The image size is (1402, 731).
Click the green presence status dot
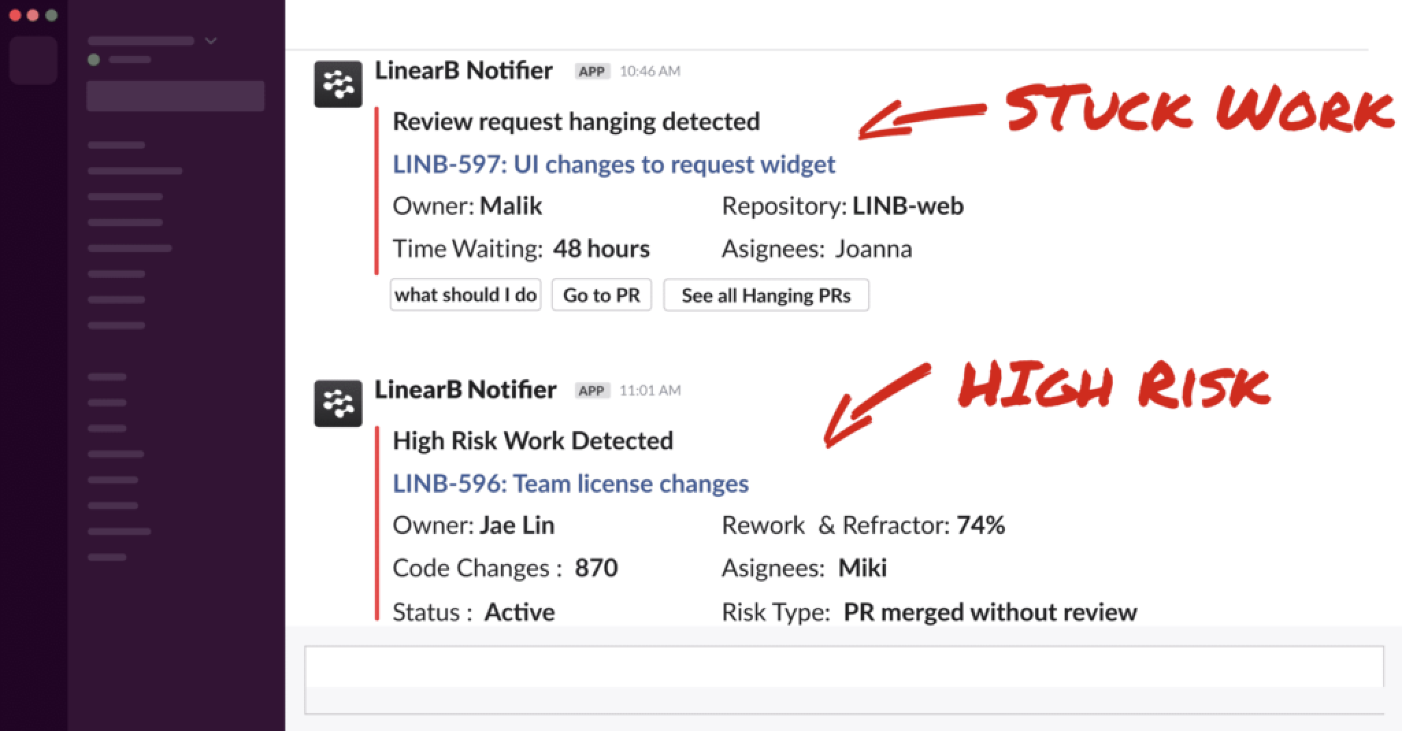click(x=94, y=60)
